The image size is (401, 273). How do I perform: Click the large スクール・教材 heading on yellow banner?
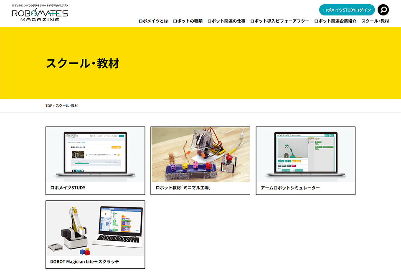pos(83,63)
